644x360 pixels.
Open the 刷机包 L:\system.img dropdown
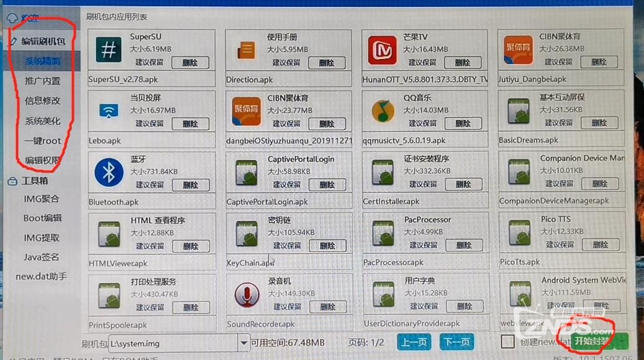point(243,343)
